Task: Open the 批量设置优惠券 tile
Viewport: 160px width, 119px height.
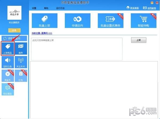Action: (x=110, y=21)
